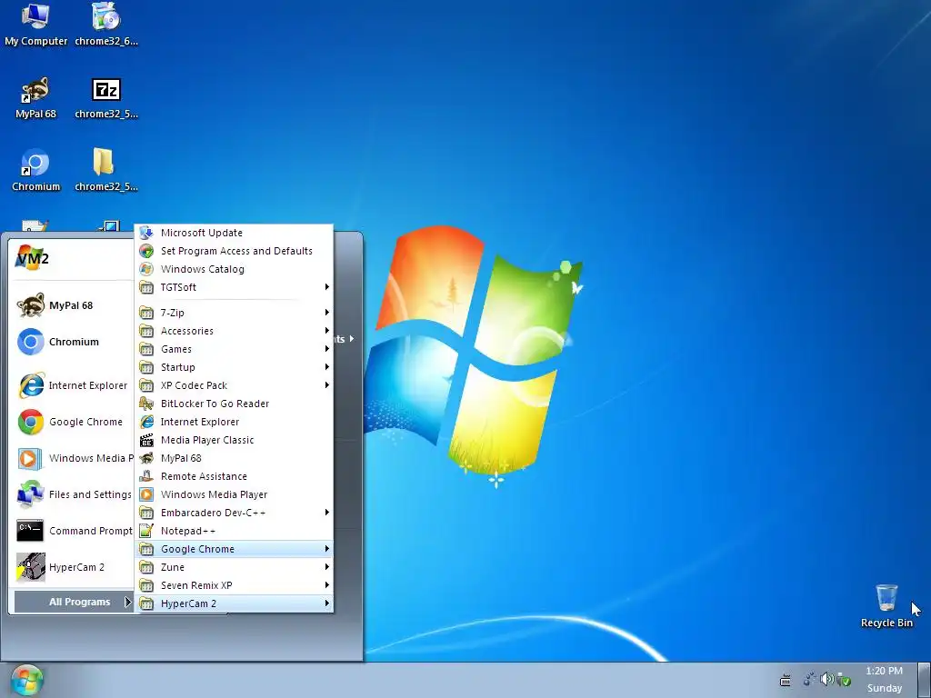
Task: Open Windows Catalog entry
Action: pyautogui.click(x=234, y=269)
